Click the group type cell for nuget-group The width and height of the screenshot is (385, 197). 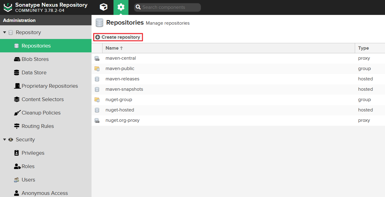[370, 100]
